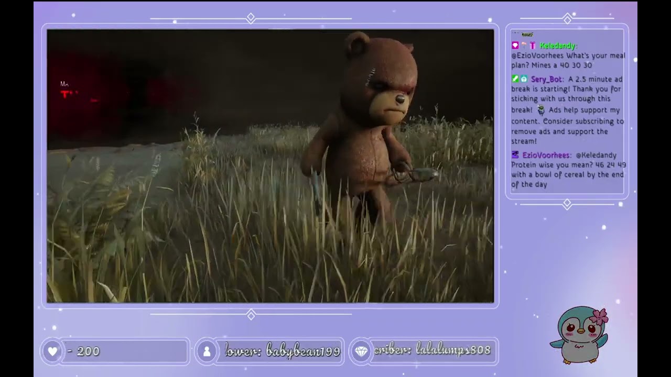Click the teal bot badge beside Sery_Bot
This screenshot has width=671, height=377.
(x=524, y=79)
